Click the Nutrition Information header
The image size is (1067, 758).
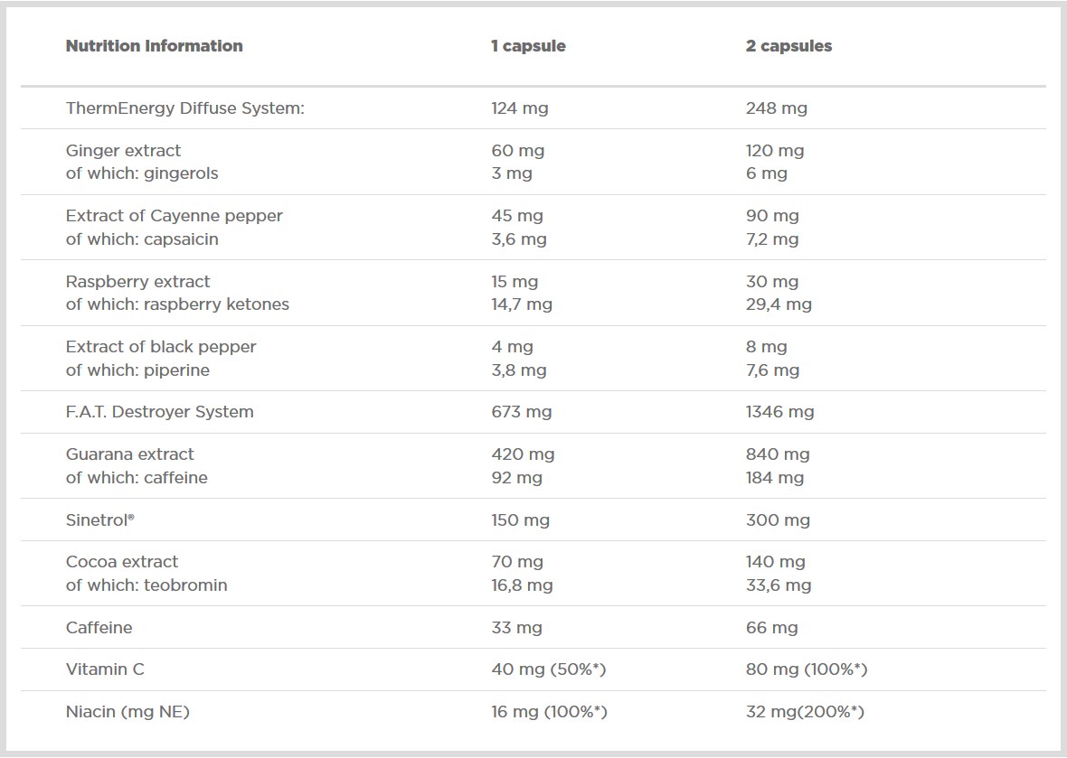pos(154,46)
